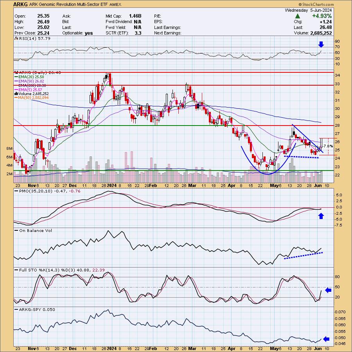Click the +4.93% percent change
The image size is (352, 352).
click(x=322, y=16)
